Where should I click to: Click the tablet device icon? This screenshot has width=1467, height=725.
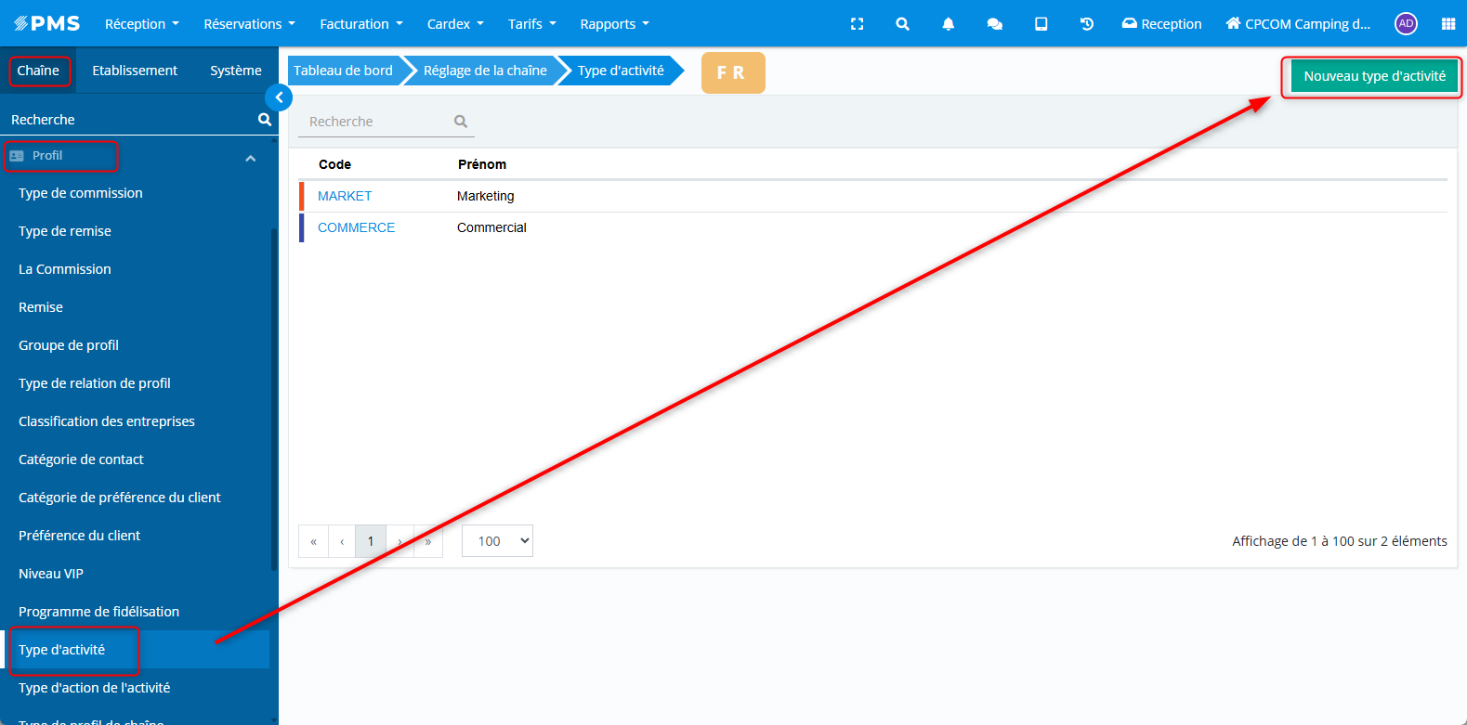coord(1041,24)
